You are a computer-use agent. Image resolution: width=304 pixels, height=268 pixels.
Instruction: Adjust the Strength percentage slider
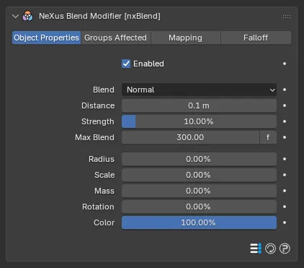pos(199,121)
